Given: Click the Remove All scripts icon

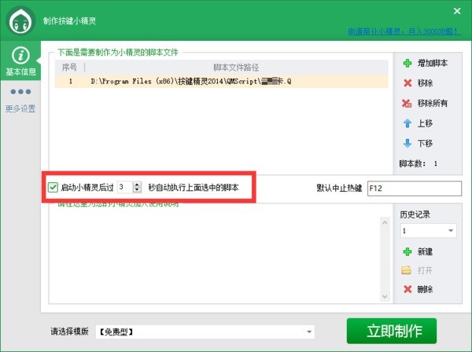Looking at the screenshot, I should tap(407, 104).
